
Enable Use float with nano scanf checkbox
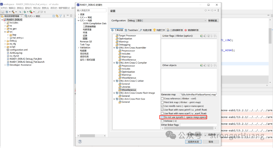pos(162,113)
